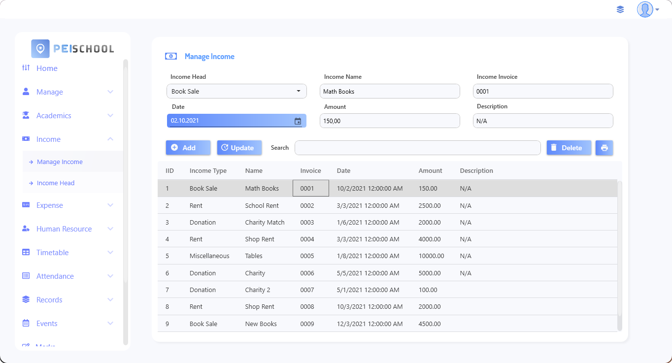Expand the Manage sidebar section
The width and height of the screenshot is (672, 363).
tap(110, 92)
